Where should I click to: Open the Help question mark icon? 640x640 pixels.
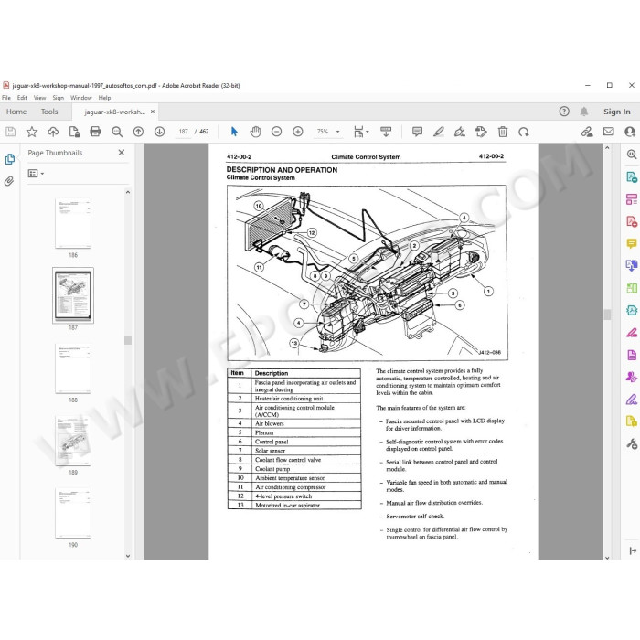click(564, 112)
